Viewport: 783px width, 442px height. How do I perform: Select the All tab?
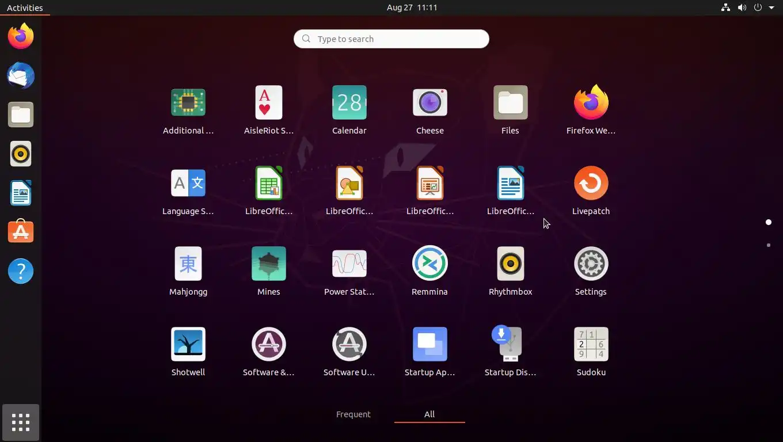pyautogui.click(x=429, y=414)
